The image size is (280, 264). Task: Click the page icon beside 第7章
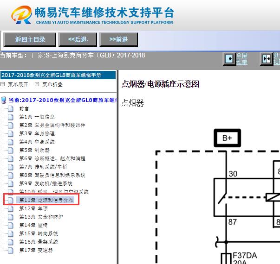tap(11, 167)
